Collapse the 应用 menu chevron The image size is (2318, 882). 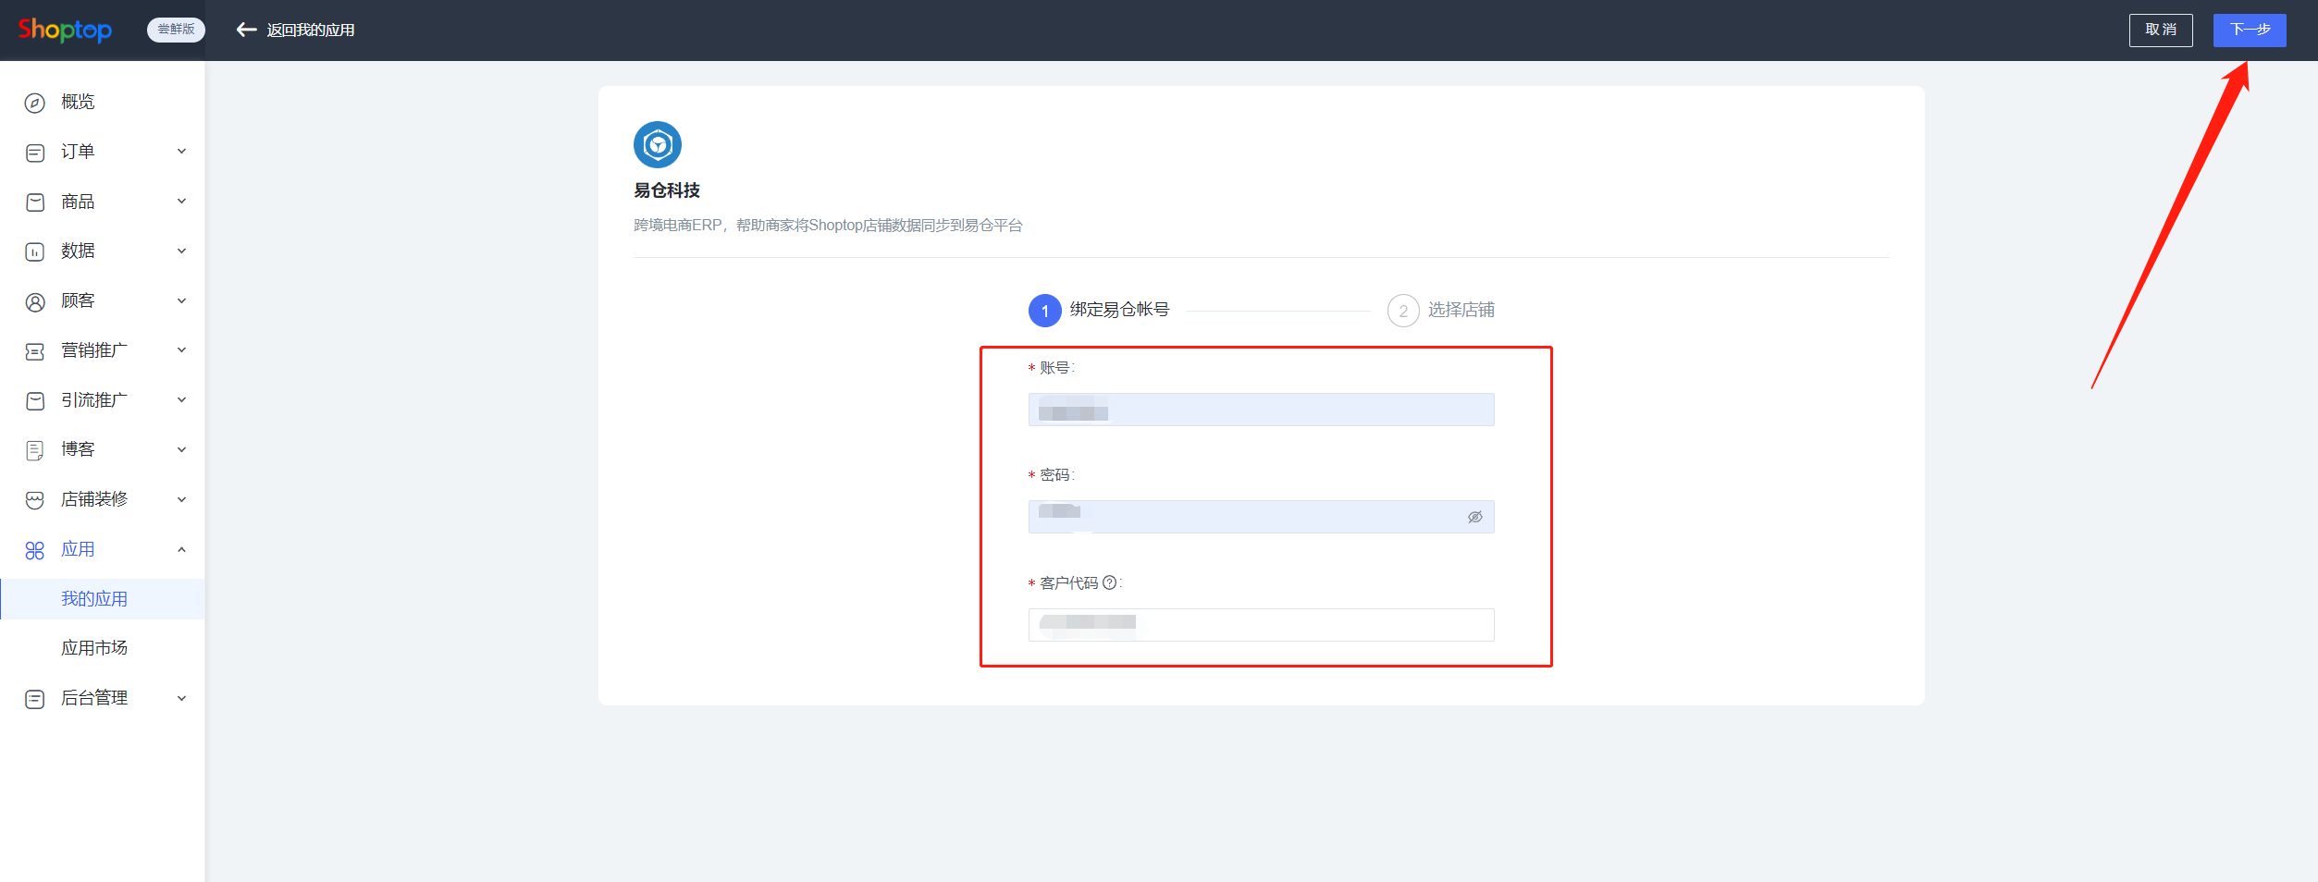182,549
